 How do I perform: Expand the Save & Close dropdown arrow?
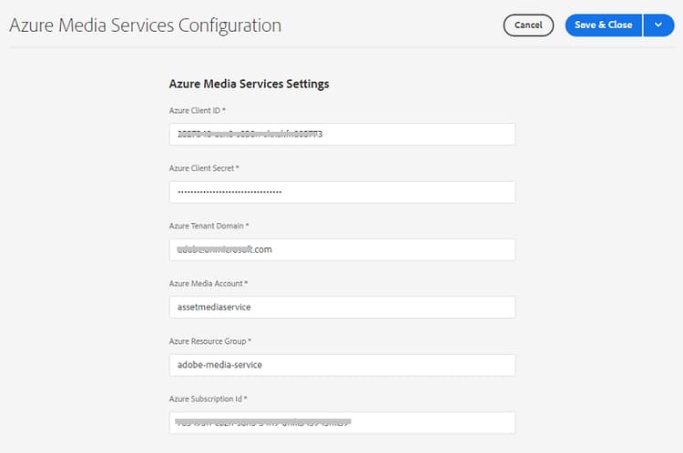[658, 25]
